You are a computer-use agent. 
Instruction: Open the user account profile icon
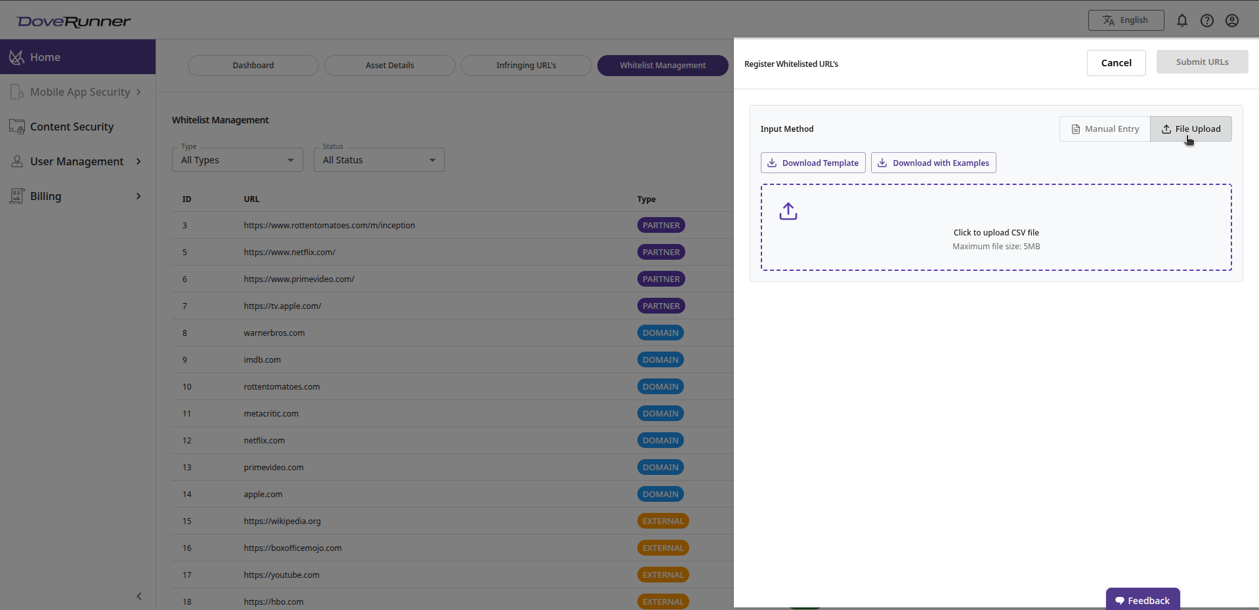1232,20
